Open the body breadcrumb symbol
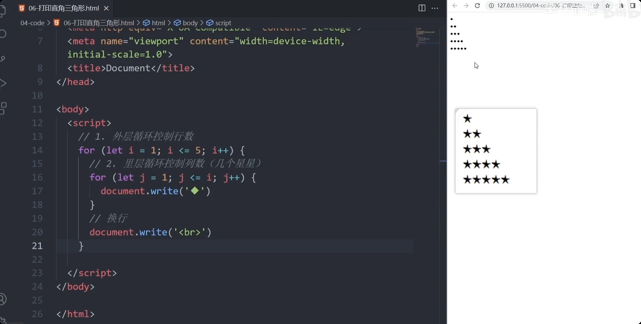 click(x=186, y=23)
